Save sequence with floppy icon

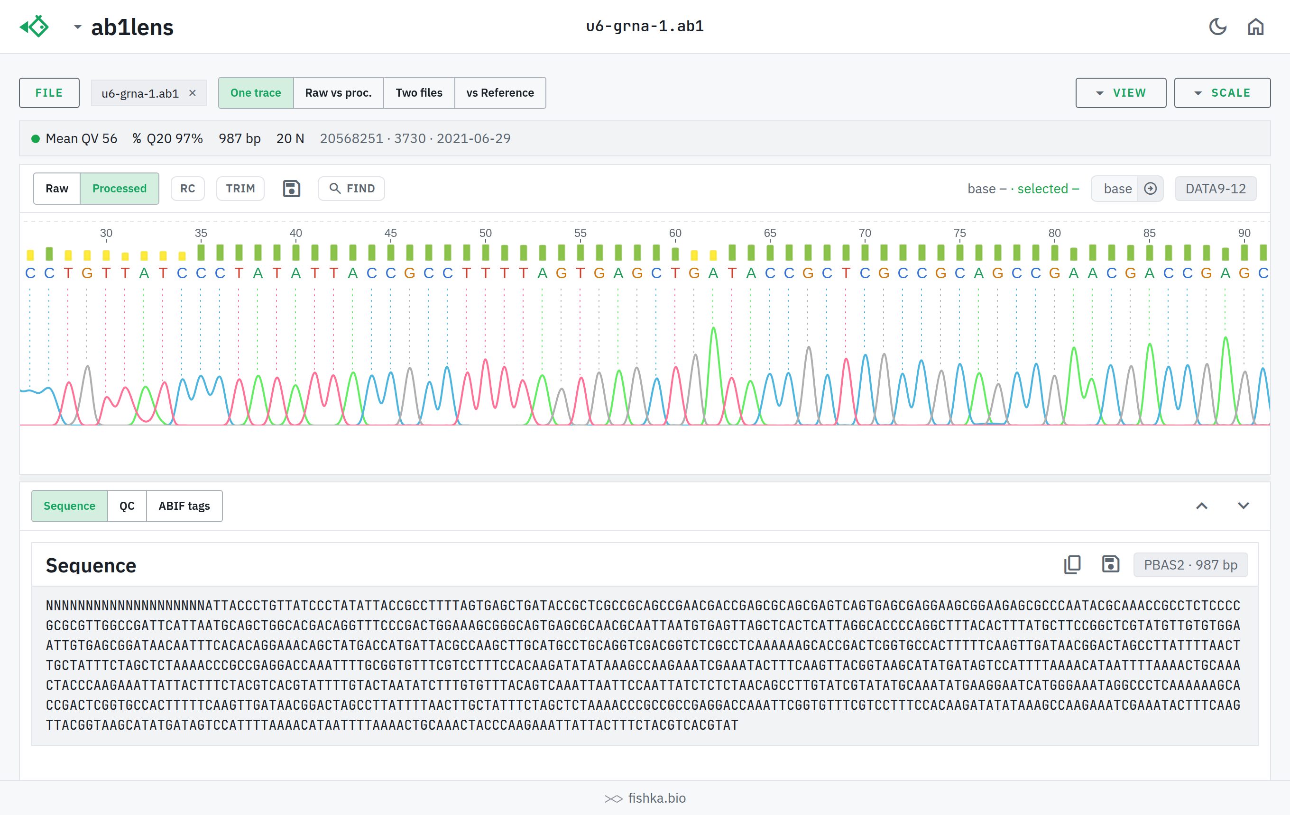click(x=1111, y=564)
